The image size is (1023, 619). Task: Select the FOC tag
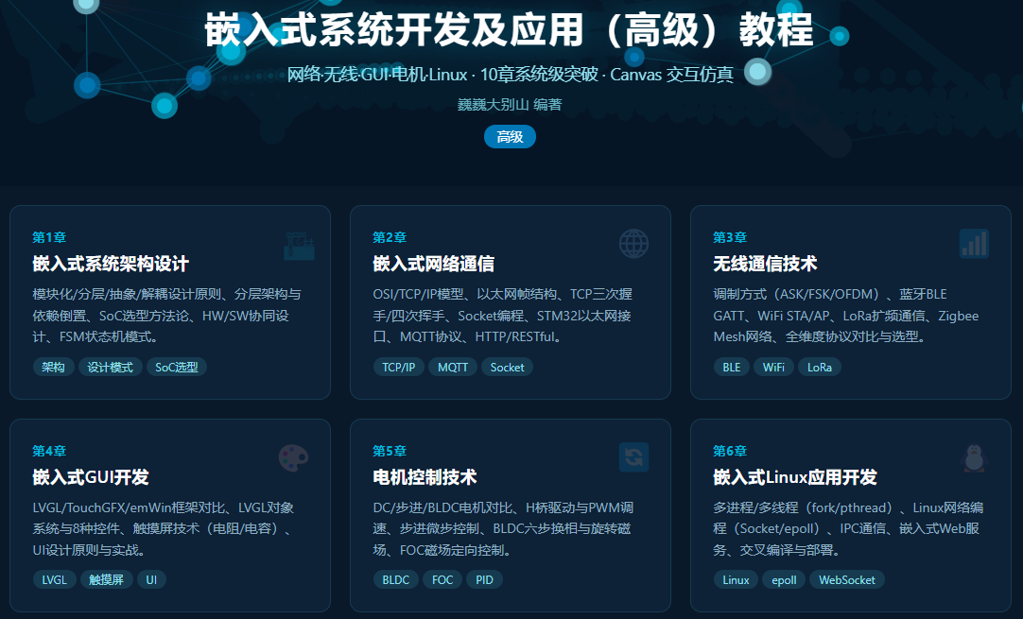[x=442, y=580]
